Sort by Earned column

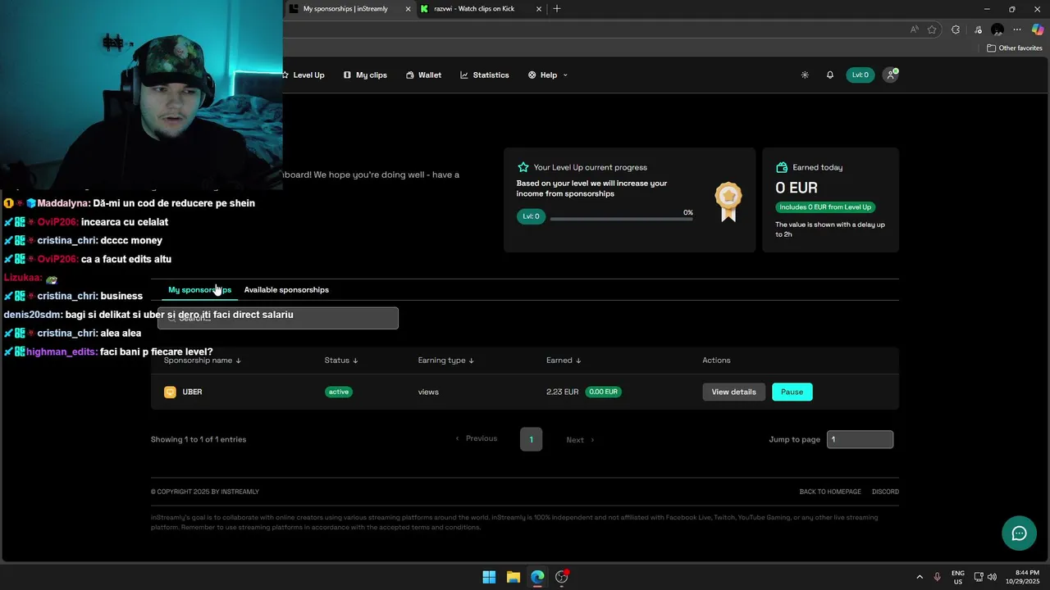(564, 361)
